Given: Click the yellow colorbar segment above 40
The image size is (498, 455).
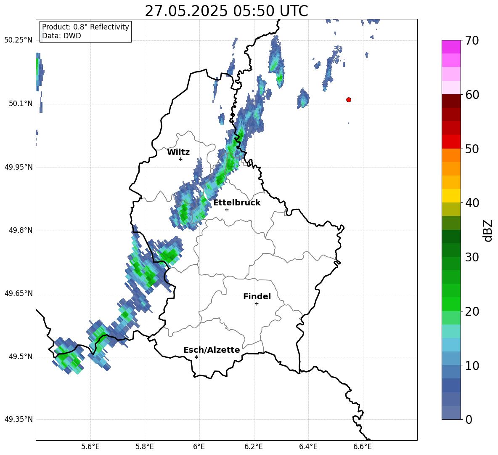Looking at the screenshot, I should (451, 196).
